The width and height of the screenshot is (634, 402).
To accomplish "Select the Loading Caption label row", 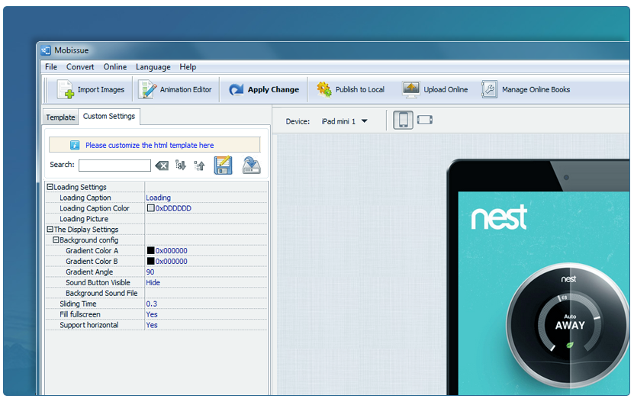I will click(85, 198).
